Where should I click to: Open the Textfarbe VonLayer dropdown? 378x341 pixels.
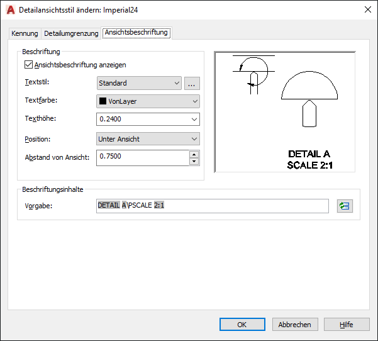click(148, 101)
